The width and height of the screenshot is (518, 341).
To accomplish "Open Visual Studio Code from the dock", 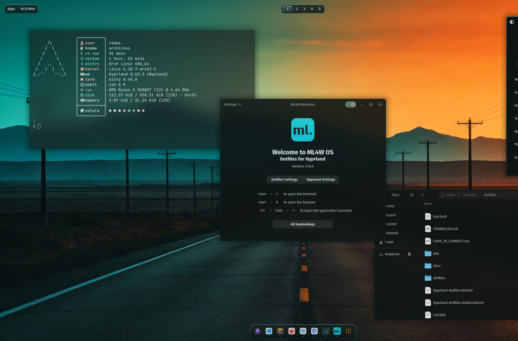I will click(x=269, y=331).
